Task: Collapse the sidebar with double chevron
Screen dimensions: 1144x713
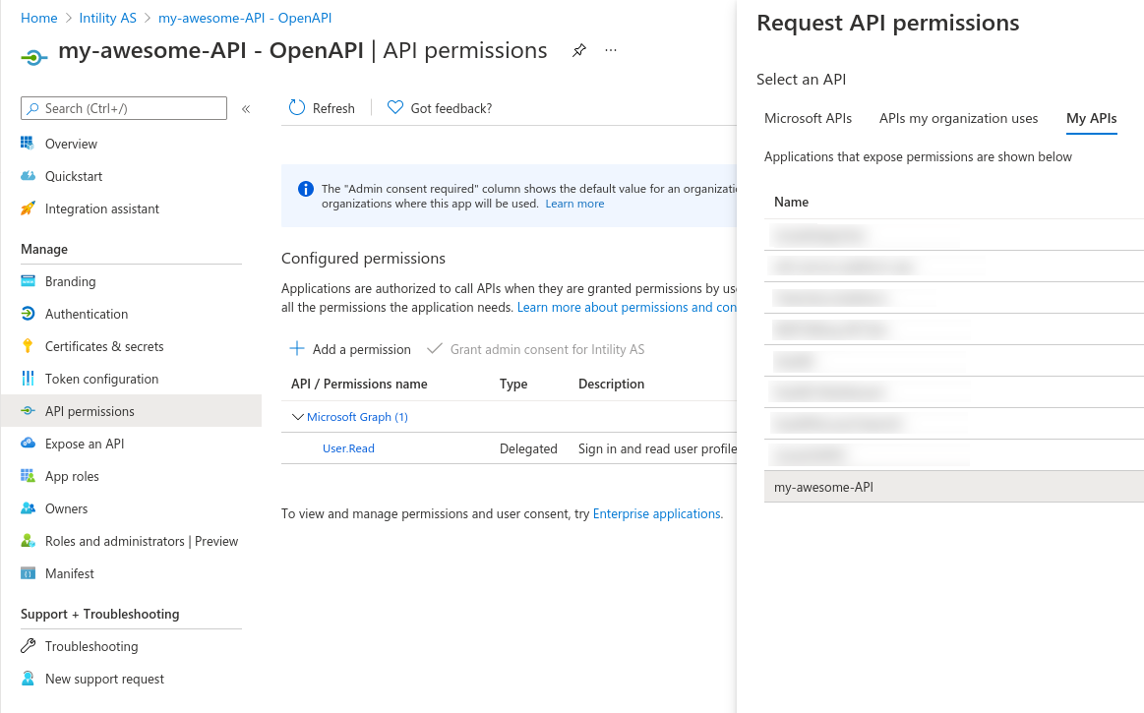Action: [x=246, y=109]
